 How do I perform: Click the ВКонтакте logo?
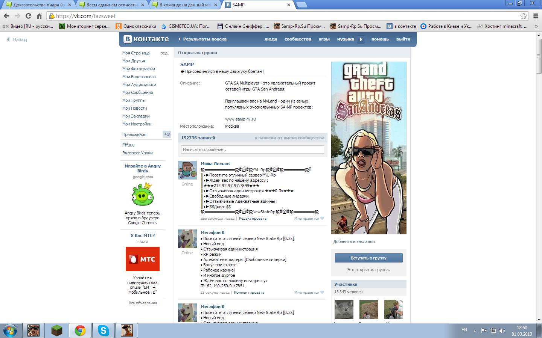(x=146, y=39)
